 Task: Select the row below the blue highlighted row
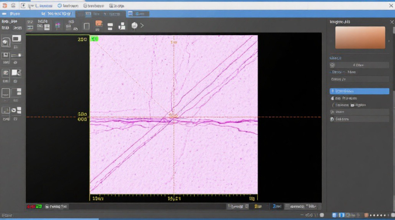[x=359, y=98]
